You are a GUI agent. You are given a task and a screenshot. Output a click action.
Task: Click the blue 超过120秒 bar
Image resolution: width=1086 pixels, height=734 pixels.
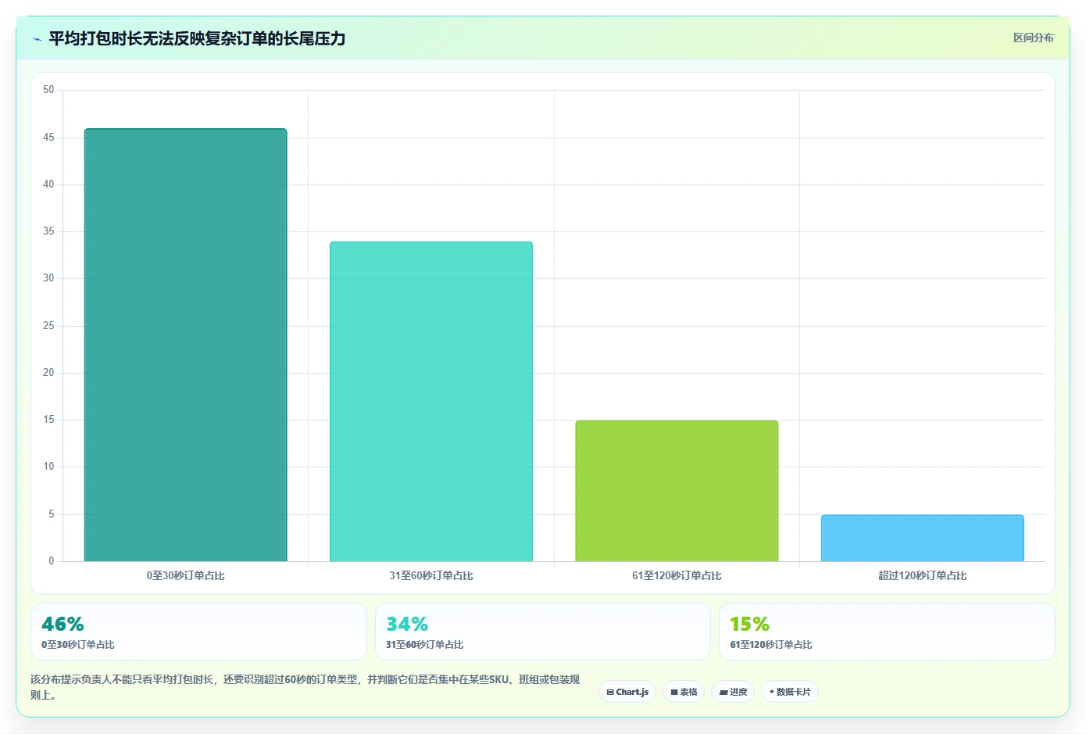pos(923,538)
